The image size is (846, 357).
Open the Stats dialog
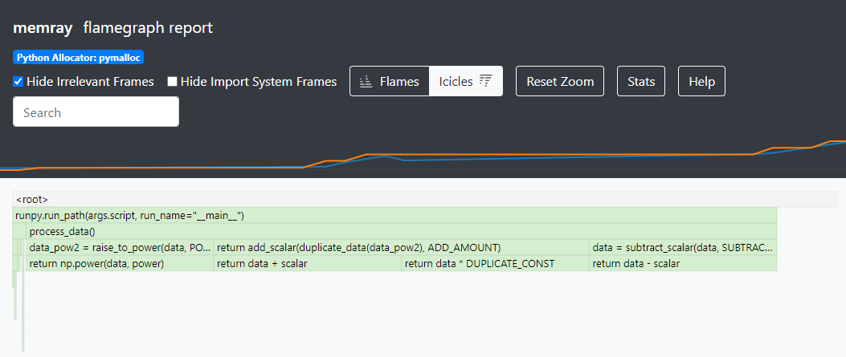(x=641, y=81)
